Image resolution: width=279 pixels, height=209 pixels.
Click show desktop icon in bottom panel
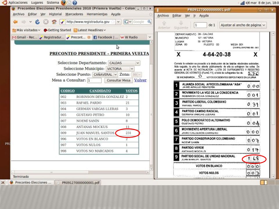click(3, 183)
